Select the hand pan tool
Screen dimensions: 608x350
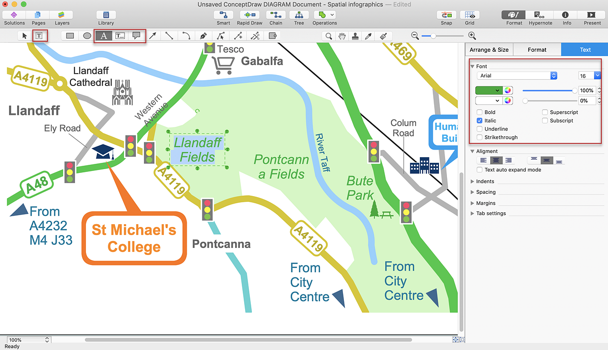(x=342, y=36)
